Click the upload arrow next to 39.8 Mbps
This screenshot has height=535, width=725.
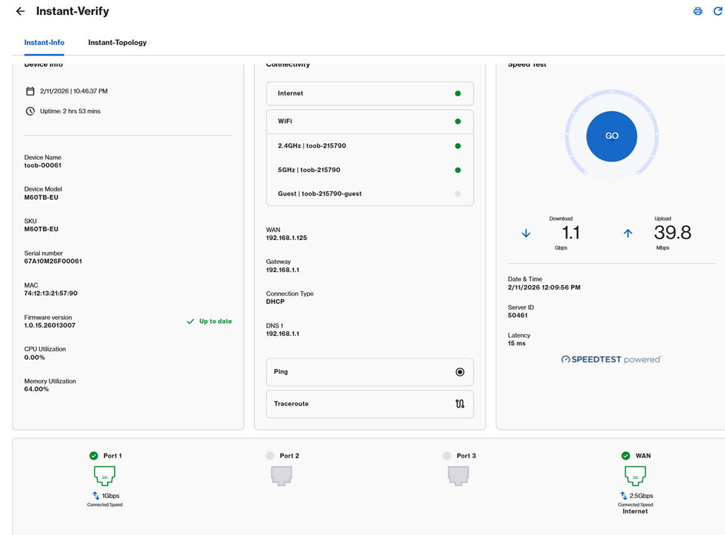point(627,233)
